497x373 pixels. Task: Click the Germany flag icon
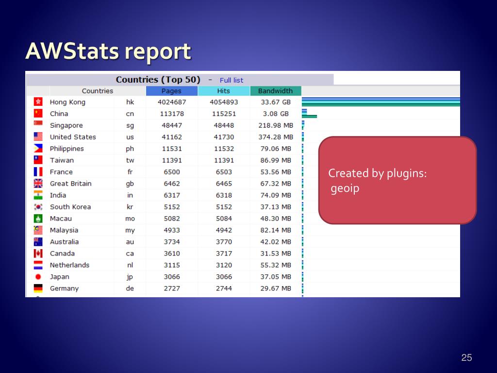(38, 288)
